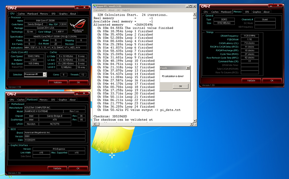289x179 pixels.
Task: Open About...(A) menu in Super PI
Action: [114, 10]
